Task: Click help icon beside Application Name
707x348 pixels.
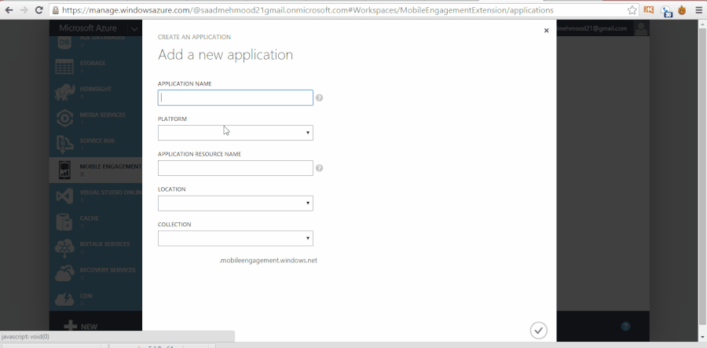Action: (319, 98)
